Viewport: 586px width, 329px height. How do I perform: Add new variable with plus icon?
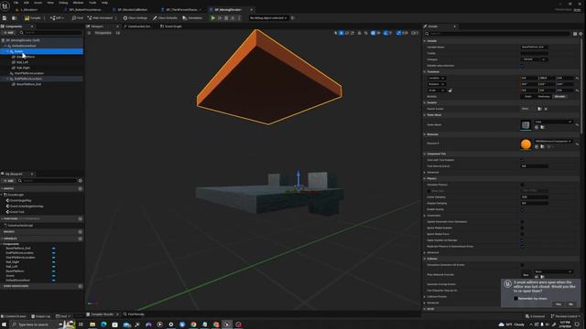pyautogui.click(x=80, y=239)
